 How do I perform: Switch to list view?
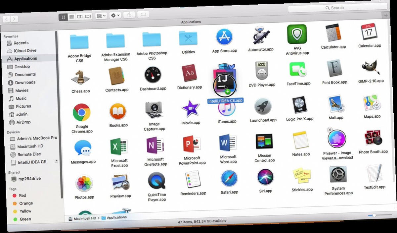point(72,16)
